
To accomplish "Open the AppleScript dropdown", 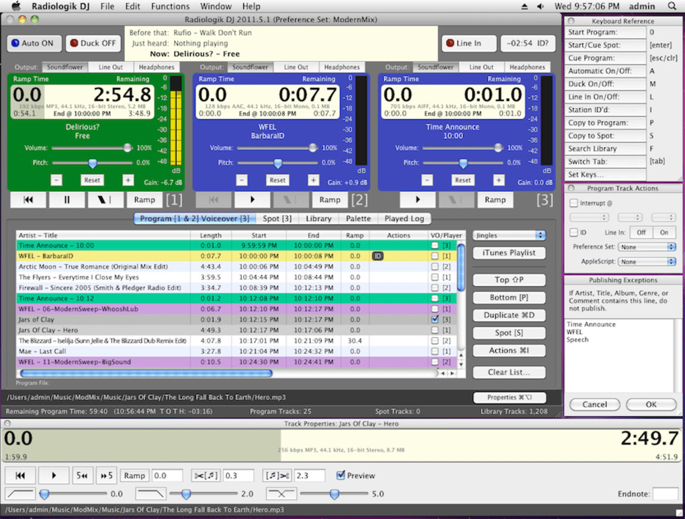I will point(647,262).
